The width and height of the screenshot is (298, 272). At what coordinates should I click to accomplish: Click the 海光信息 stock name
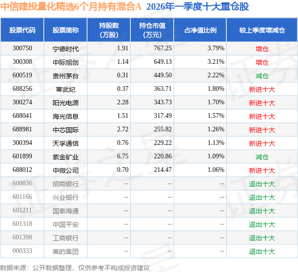pos(66,116)
